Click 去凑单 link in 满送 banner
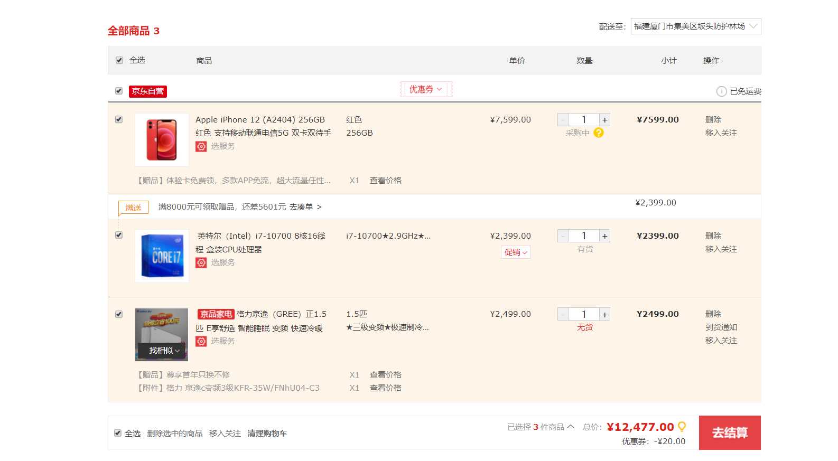The image size is (838, 461). pyautogui.click(x=305, y=207)
